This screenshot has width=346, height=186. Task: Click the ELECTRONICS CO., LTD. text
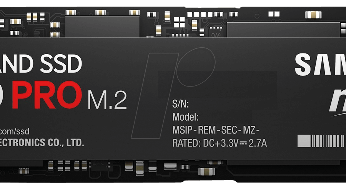[42, 143]
